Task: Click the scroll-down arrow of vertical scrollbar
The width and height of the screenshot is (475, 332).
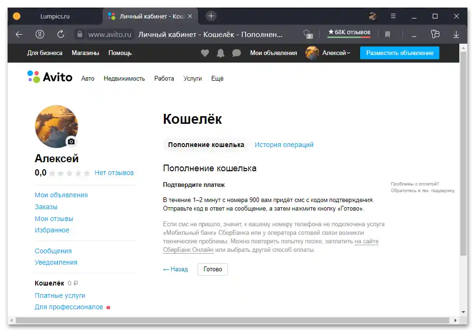Action: click(463, 312)
